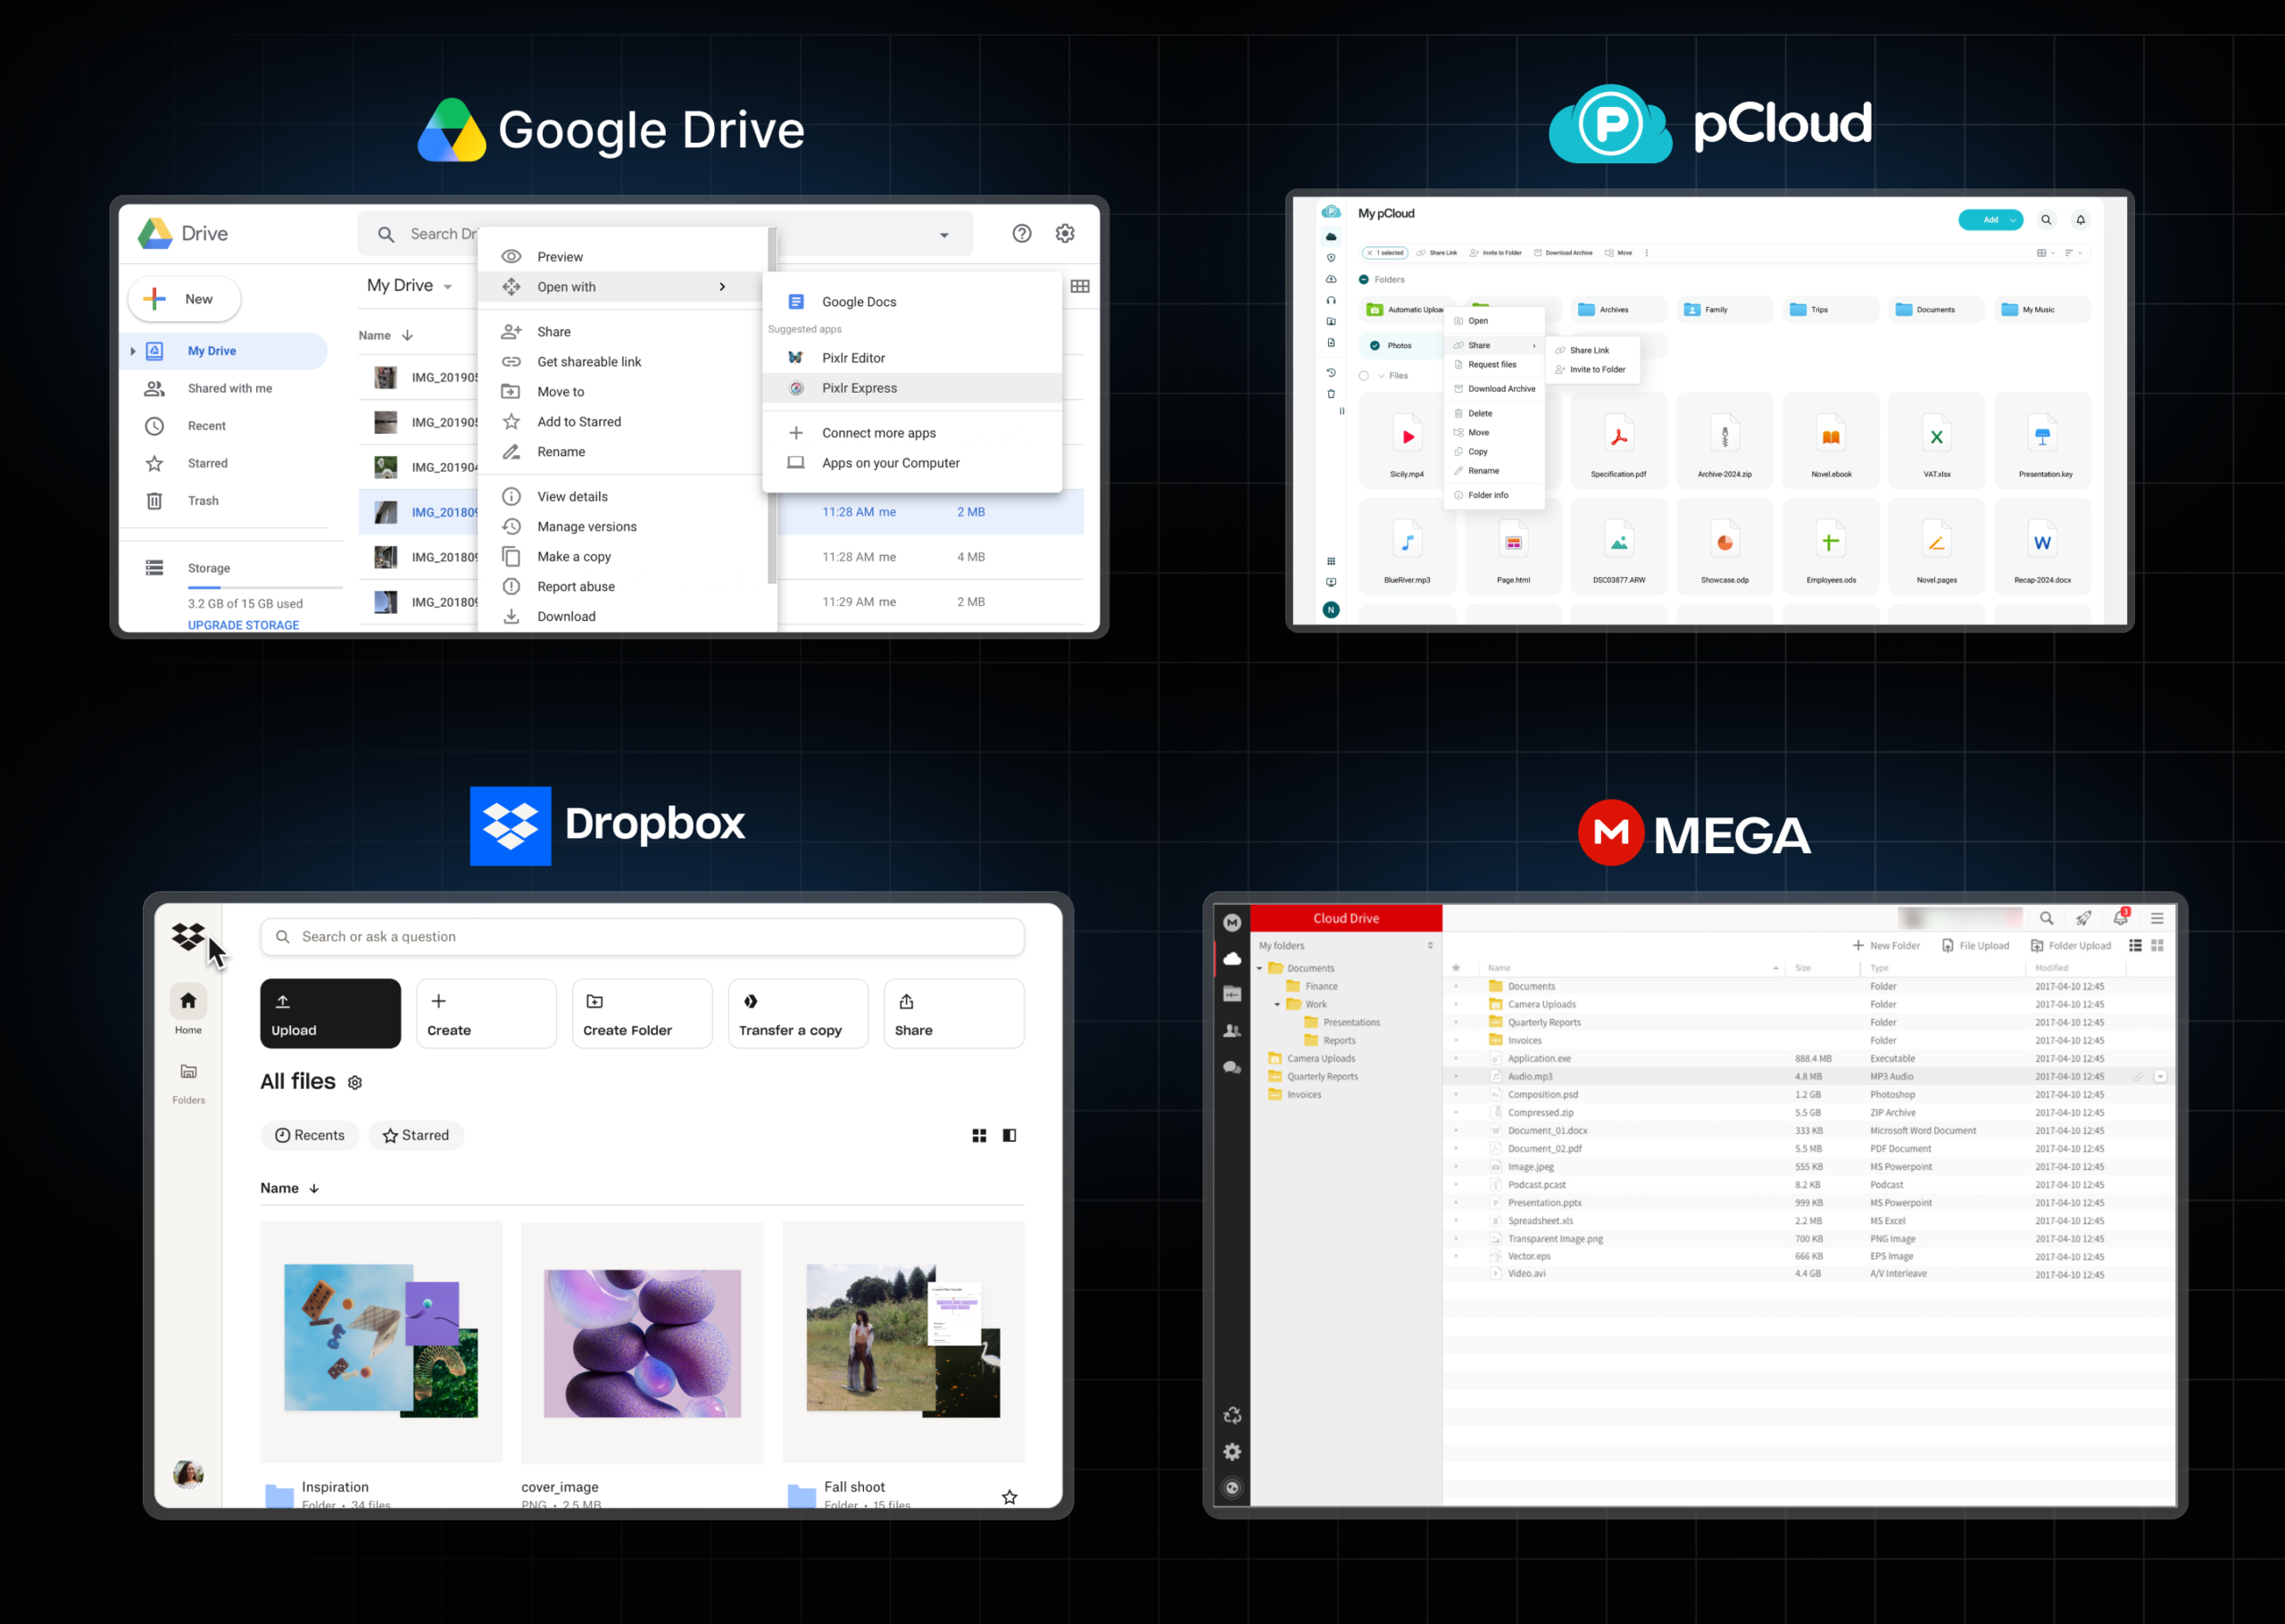Switch Dropbox to grid view icon
This screenshot has width=2285, height=1624.
pyautogui.click(x=979, y=1136)
